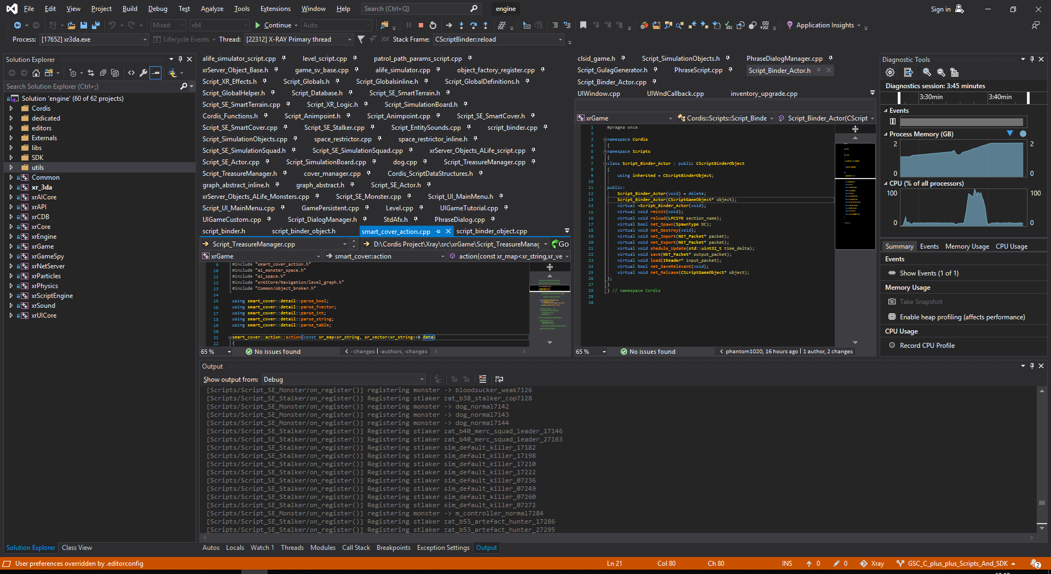Open the Debug menu

pos(158,9)
